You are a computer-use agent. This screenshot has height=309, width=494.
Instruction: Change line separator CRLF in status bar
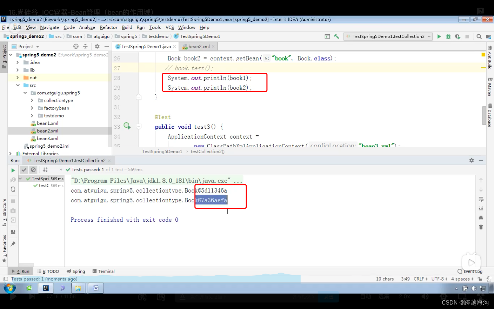[420, 279]
